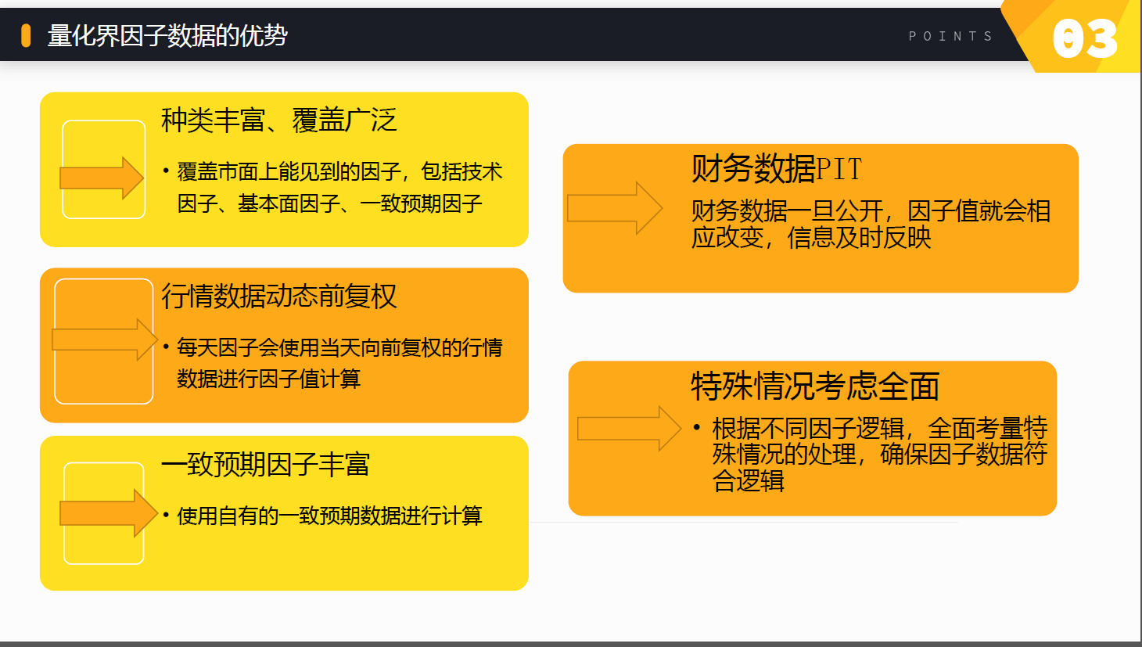Click the slide title 量化界因子数据的优势
This screenshot has height=647, width=1142.
[167, 35]
